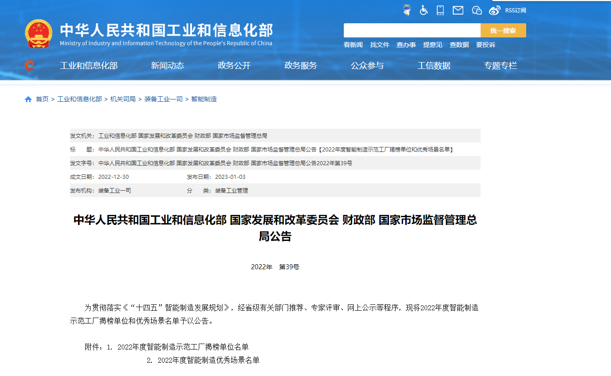The width and height of the screenshot is (611, 376).
Task: Click the email envelope icon
Action: [458, 10]
